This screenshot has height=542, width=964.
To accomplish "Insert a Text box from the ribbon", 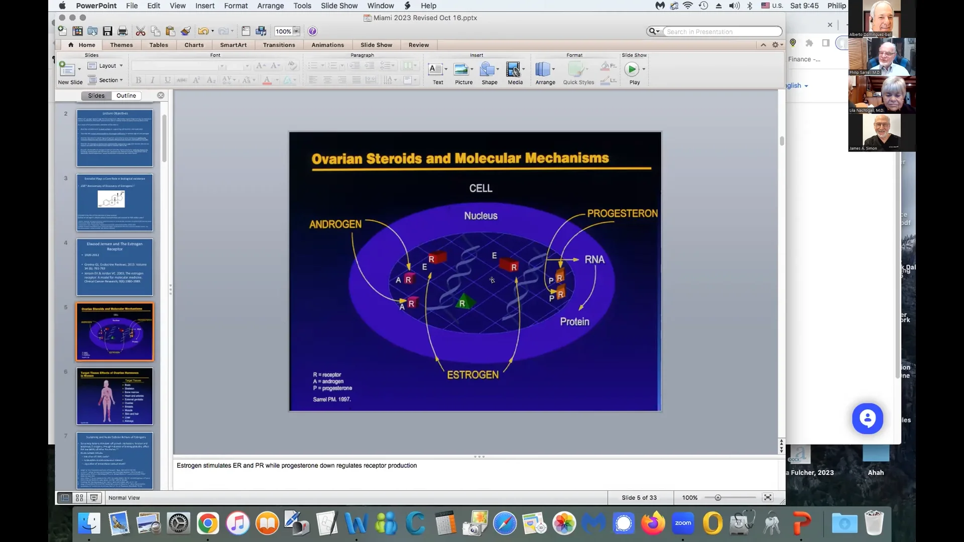I will (435, 69).
